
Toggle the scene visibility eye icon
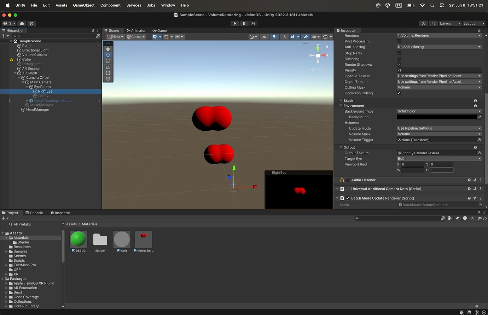(306, 37)
